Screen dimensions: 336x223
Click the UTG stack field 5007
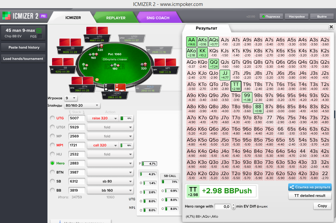pos(76,118)
